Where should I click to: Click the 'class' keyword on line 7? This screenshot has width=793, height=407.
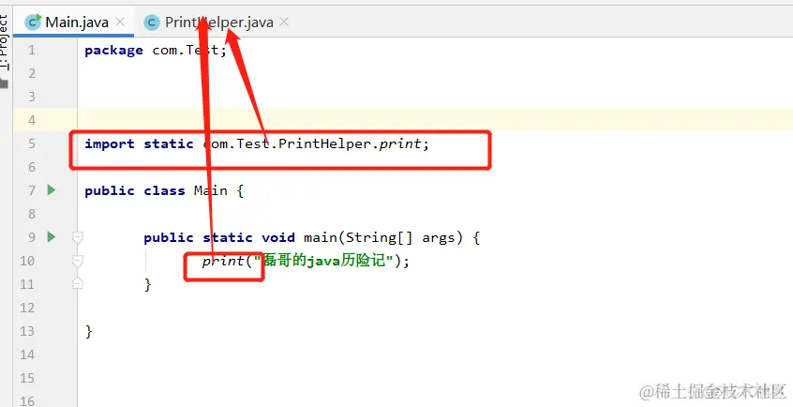(x=164, y=190)
